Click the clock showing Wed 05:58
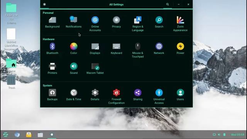 (x=237, y=135)
